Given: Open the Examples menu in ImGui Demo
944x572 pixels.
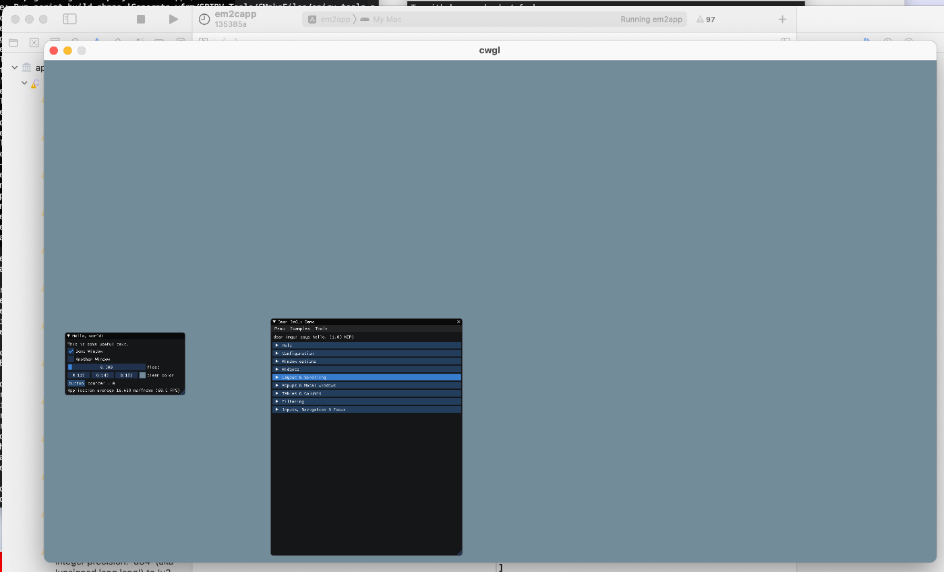Looking at the screenshot, I should 300,328.
